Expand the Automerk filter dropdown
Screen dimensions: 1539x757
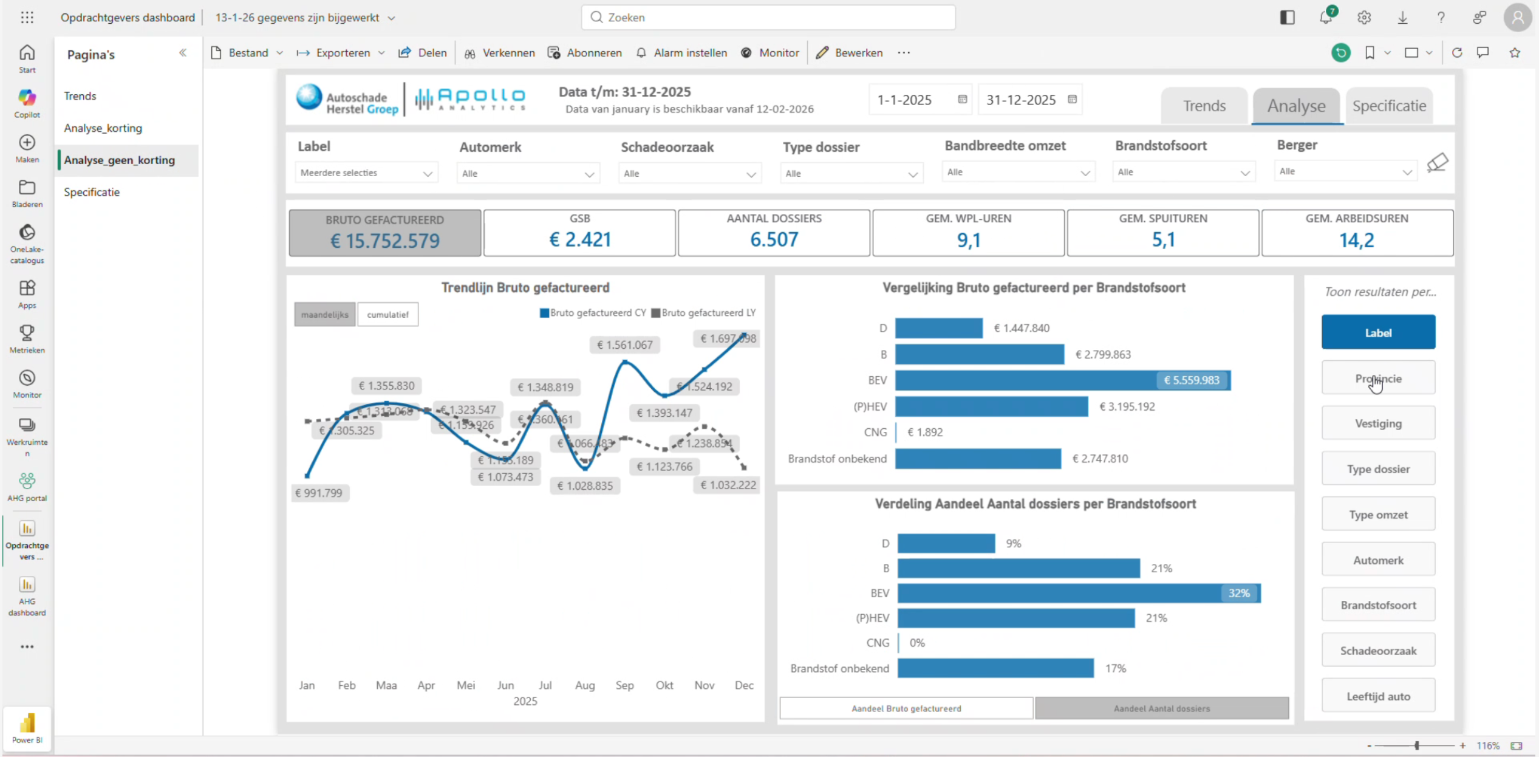tap(527, 174)
